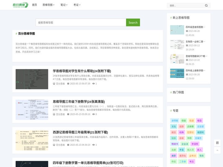Open post 四年级下册数学第一单元思维导图简单
The image size is (223, 167).
point(88,163)
